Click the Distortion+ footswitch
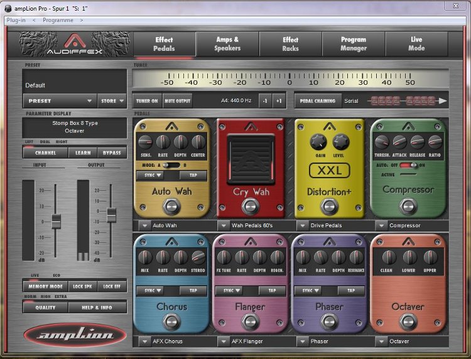The width and height of the screenshot is (471, 359). click(x=329, y=206)
